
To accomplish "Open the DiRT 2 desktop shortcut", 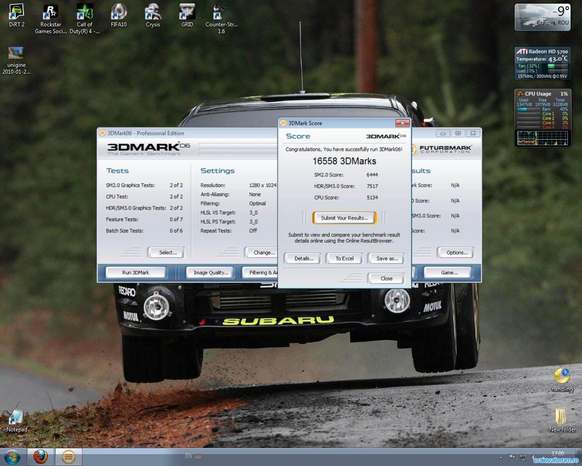I will point(17,15).
